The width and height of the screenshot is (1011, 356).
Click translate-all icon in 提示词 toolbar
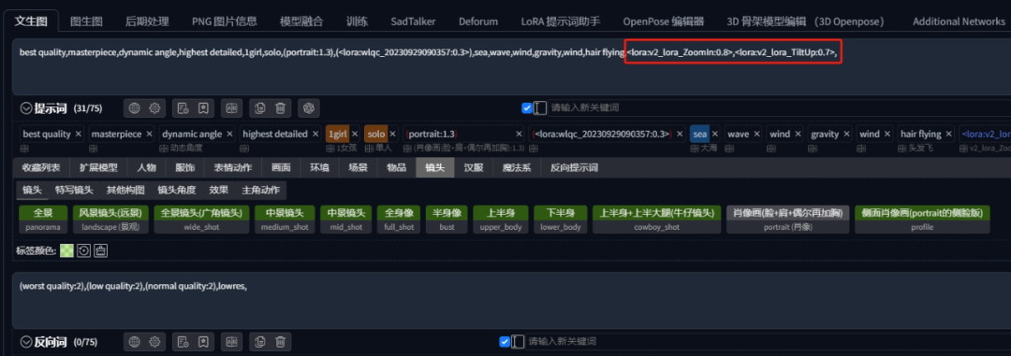pyautogui.click(x=231, y=108)
